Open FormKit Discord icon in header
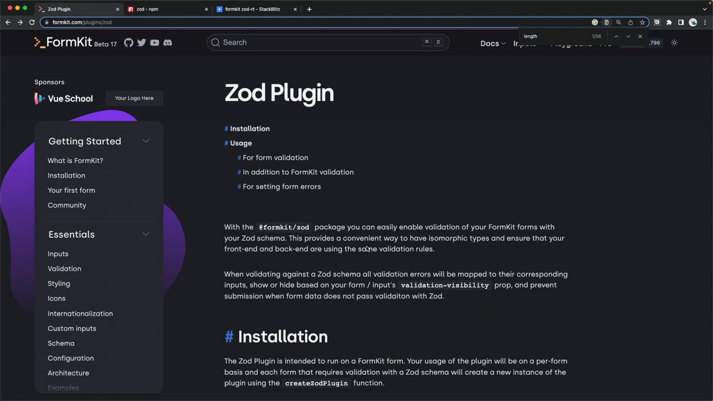 168,43
